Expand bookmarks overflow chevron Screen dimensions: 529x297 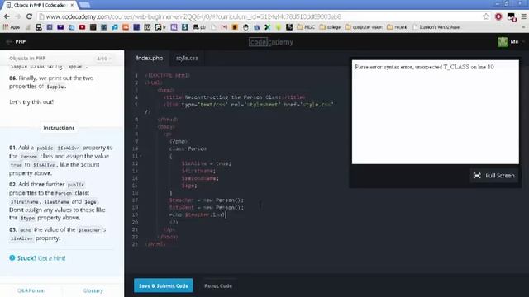pyautogui.click(x=523, y=27)
